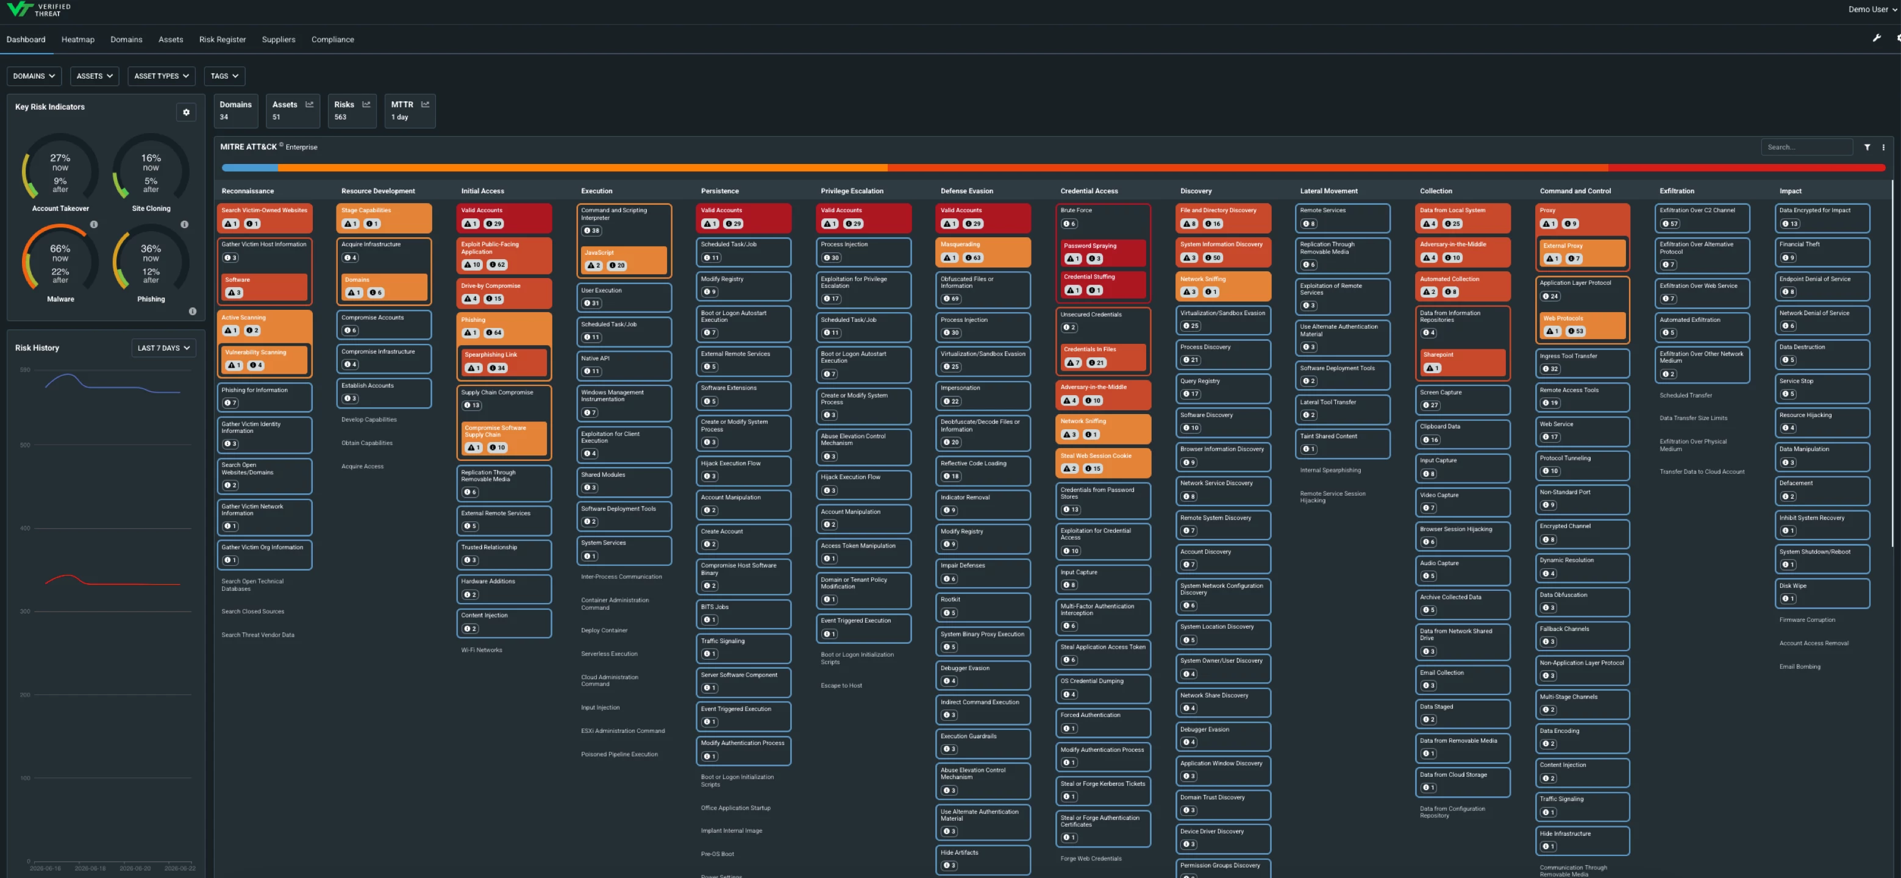Click info badge 57 on Exfiltration Over C2 Channel
This screenshot has width=1901, height=878.
tap(1670, 224)
